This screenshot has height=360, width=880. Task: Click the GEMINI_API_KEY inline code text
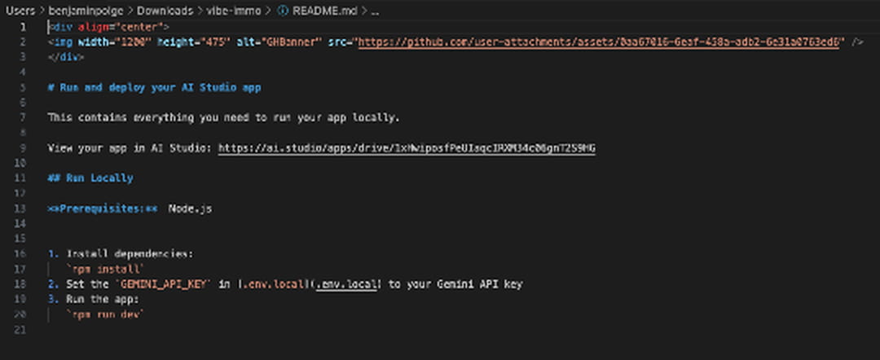(166, 284)
